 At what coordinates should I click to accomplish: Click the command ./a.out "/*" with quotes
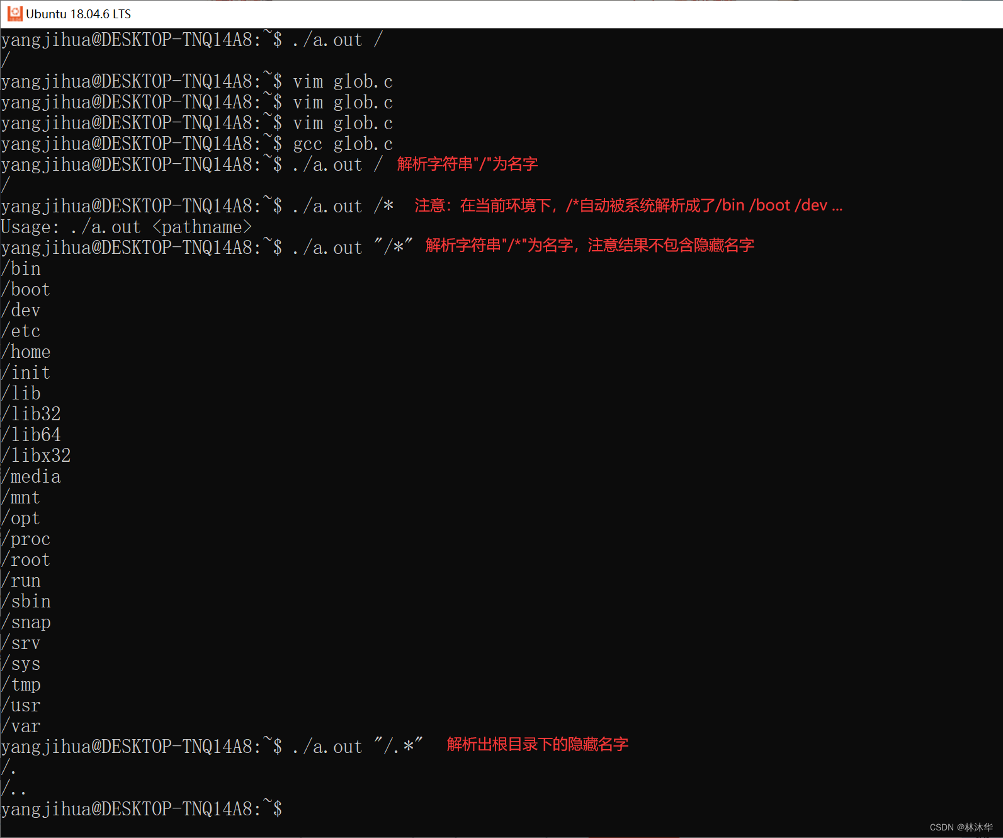[353, 248]
